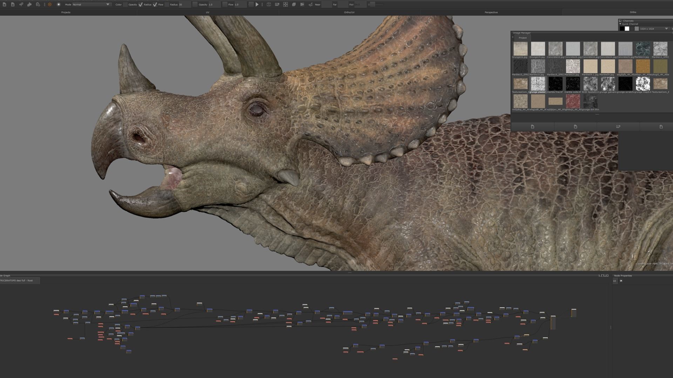This screenshot has height=378, width=673.
Task: Edit the Near clipping value field
Action: click(326, 5)
